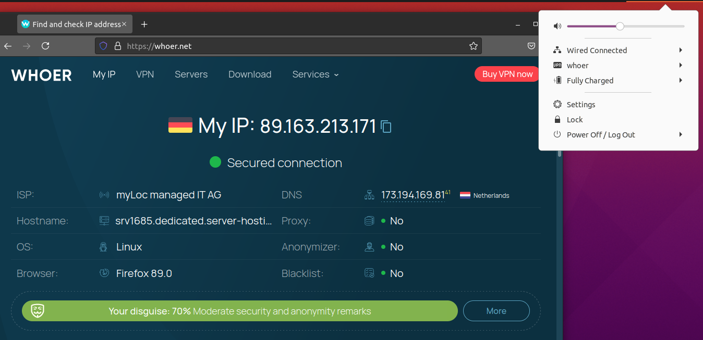703x340 pixels.
Task: Click the Linux OS value text
Action: pos(129,247)
